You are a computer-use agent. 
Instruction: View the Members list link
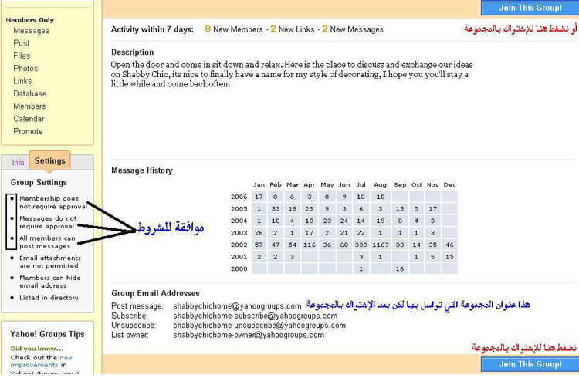(29, 106)
